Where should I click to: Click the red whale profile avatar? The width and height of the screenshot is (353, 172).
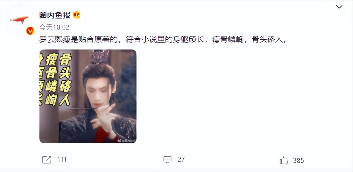pos(19,19)
